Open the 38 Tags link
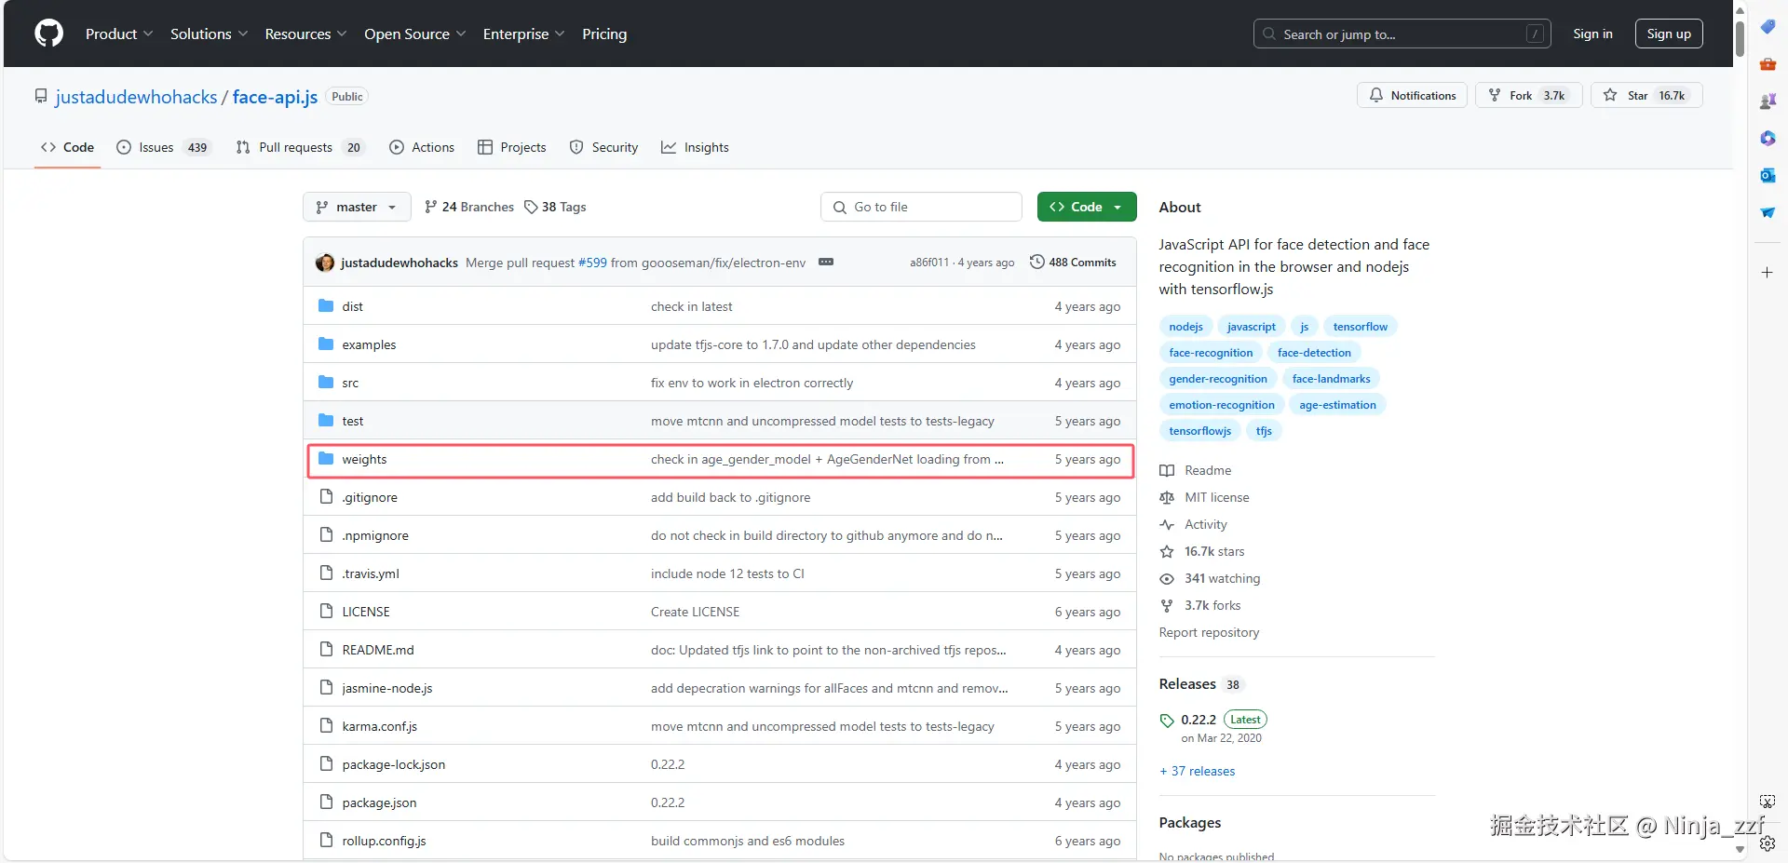The height and width of the screenshot is (863, 1788). 555,207
